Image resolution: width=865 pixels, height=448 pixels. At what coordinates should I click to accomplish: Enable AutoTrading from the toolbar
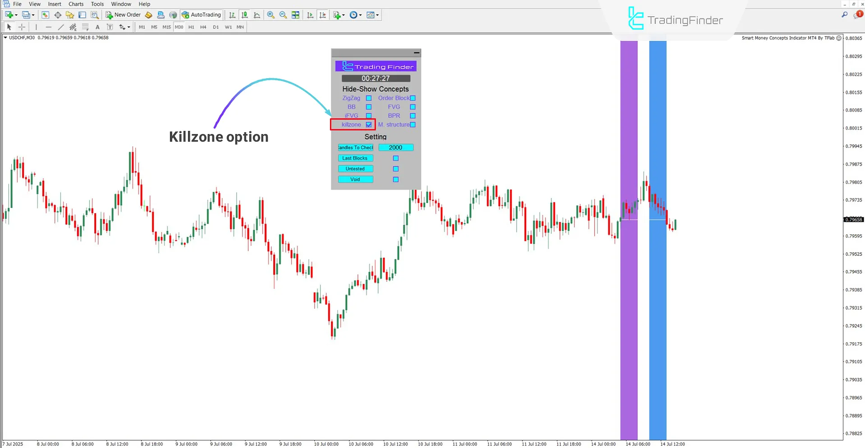pyautogui.click(x=201, y=14)
